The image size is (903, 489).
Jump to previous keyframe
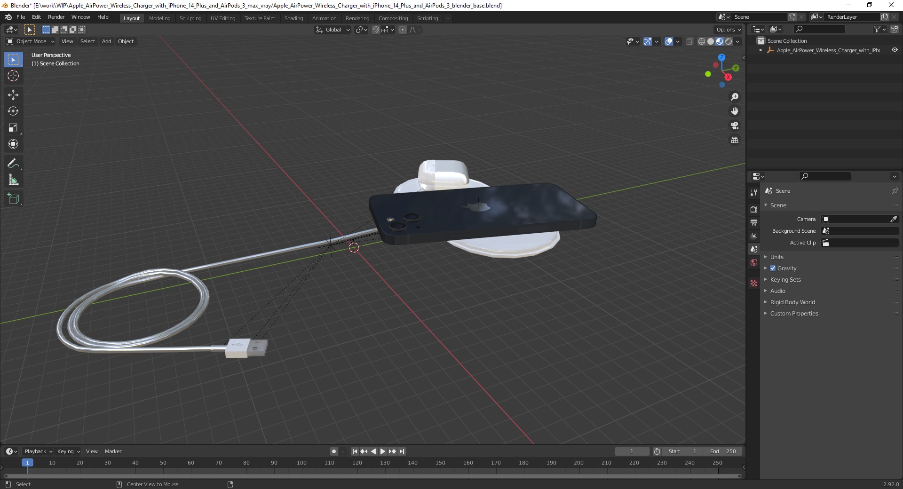pos(364,451)
